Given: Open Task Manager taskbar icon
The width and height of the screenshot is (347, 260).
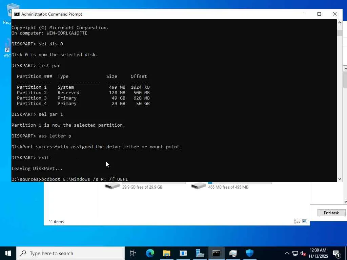Looking at the screenshot, I should 233,253.
